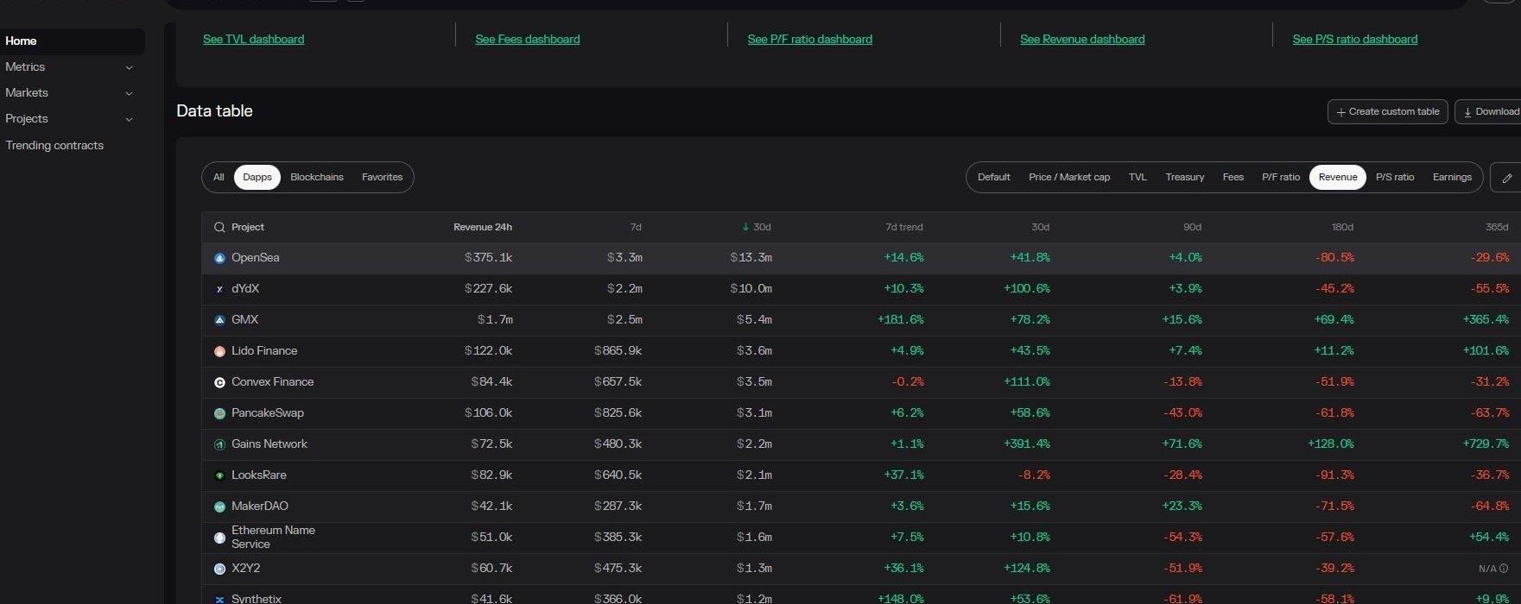Switch to the TVL metrics tab
Screen dimensions: 1521x604
(1138, 177)
